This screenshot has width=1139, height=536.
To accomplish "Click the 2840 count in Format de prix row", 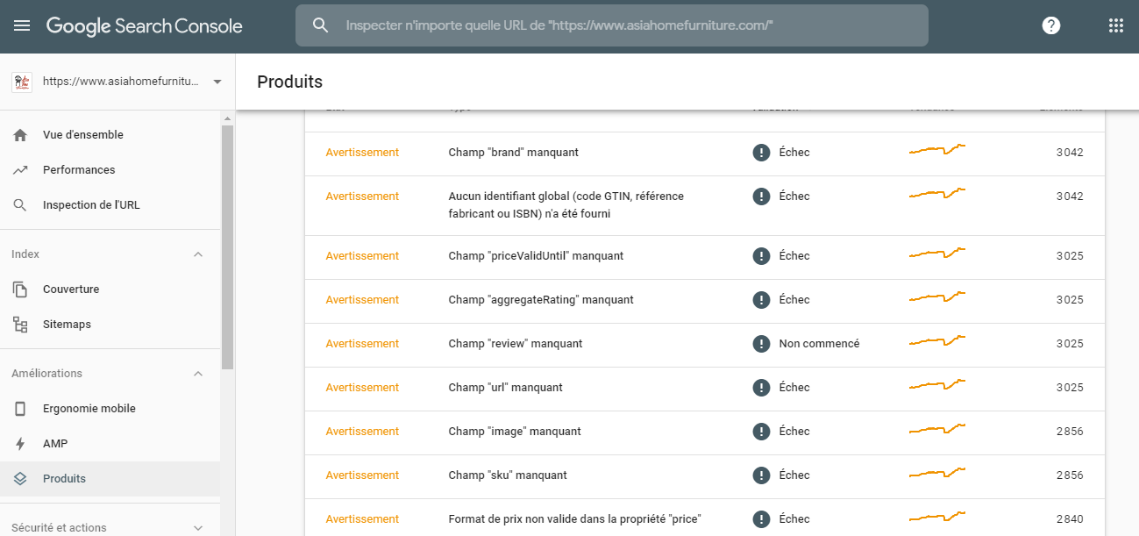I will coord(1070,519).
